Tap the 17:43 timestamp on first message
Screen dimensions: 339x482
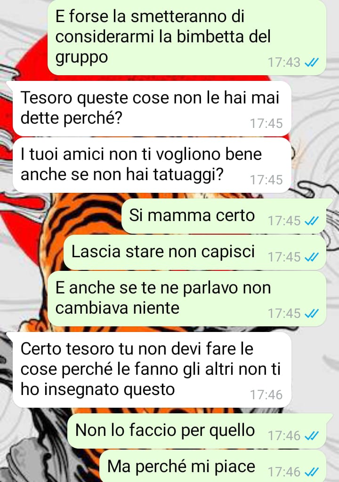284,63
